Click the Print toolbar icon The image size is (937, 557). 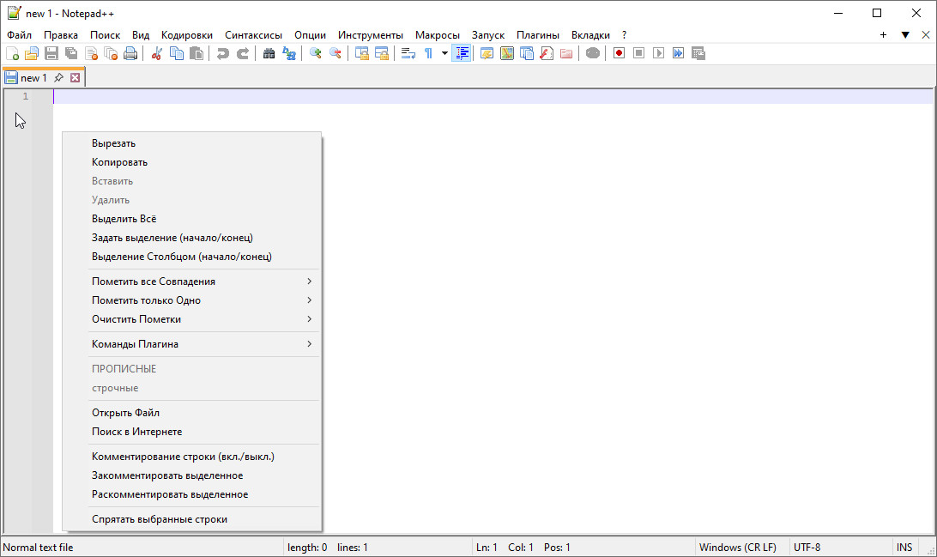pyautogui.click(x=130, y=53)
